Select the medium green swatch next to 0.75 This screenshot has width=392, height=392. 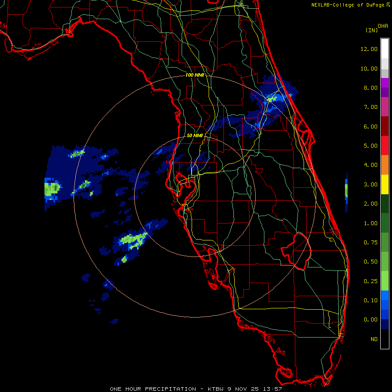[385, 242]
